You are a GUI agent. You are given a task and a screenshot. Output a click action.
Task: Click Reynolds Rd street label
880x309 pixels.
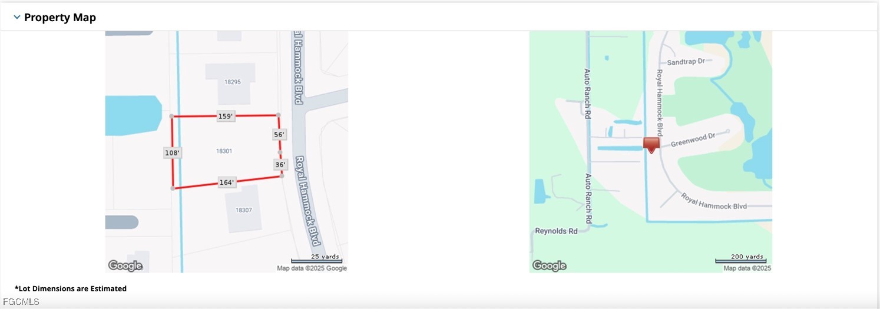point(556,231)
